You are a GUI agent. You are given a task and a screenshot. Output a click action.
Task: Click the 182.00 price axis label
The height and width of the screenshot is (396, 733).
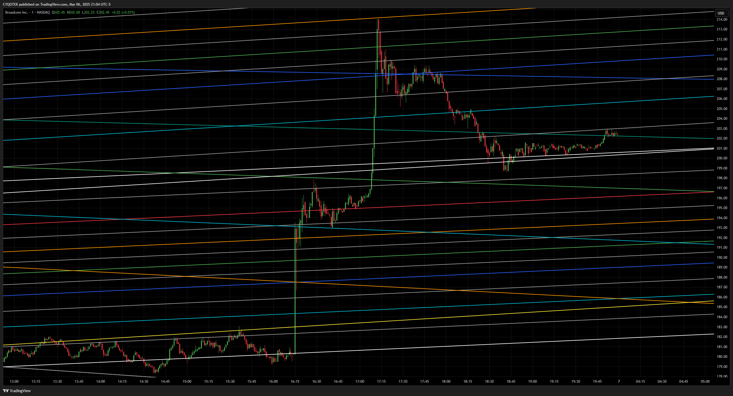pyautogui.click(x=722, y=337)
